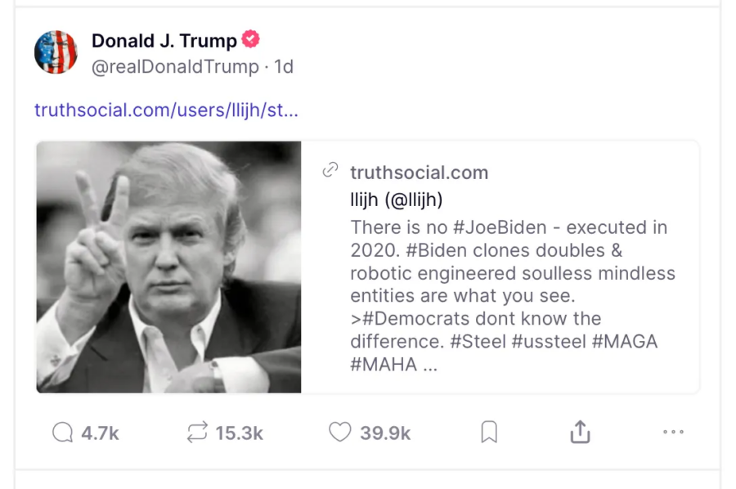Click the @realDonaldTrump handle
This screenshot has width=736, height=489.
175,67
